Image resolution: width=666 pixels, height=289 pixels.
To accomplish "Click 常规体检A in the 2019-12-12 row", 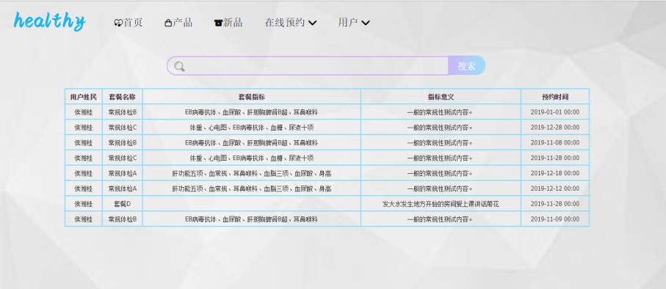I will (123, 189).
